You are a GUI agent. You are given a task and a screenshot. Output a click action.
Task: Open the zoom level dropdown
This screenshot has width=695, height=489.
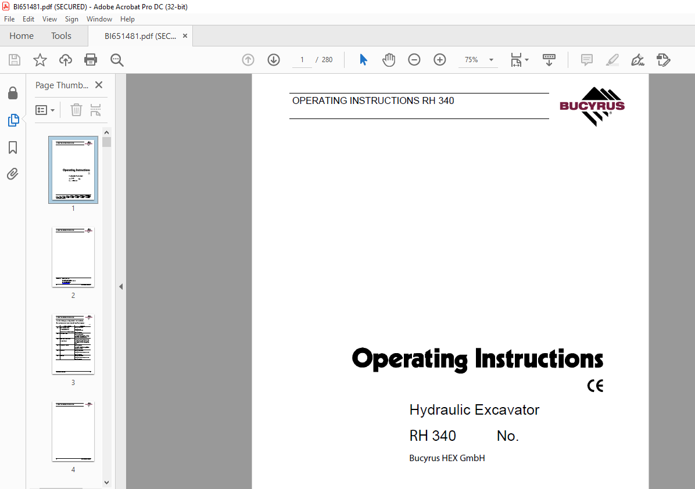click(491, 60)
